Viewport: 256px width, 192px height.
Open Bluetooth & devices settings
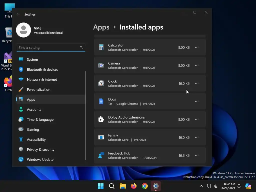[x=51, y=69]
